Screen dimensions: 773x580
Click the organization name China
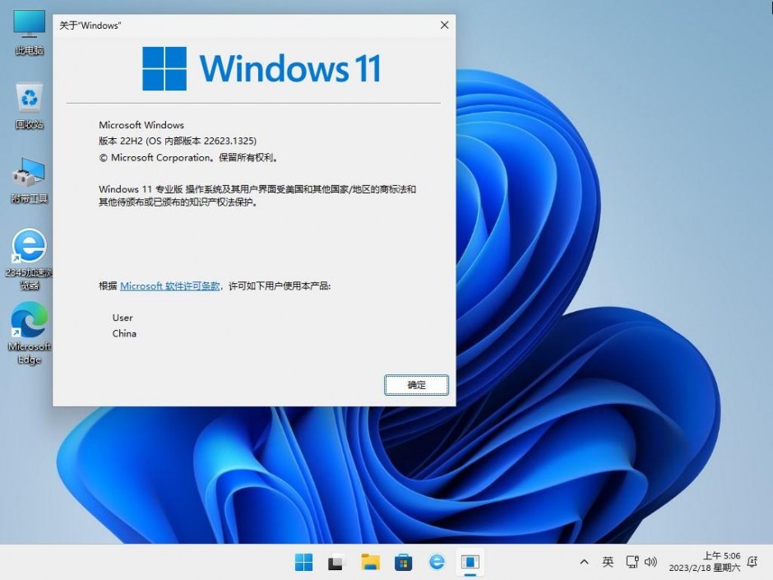124,334
